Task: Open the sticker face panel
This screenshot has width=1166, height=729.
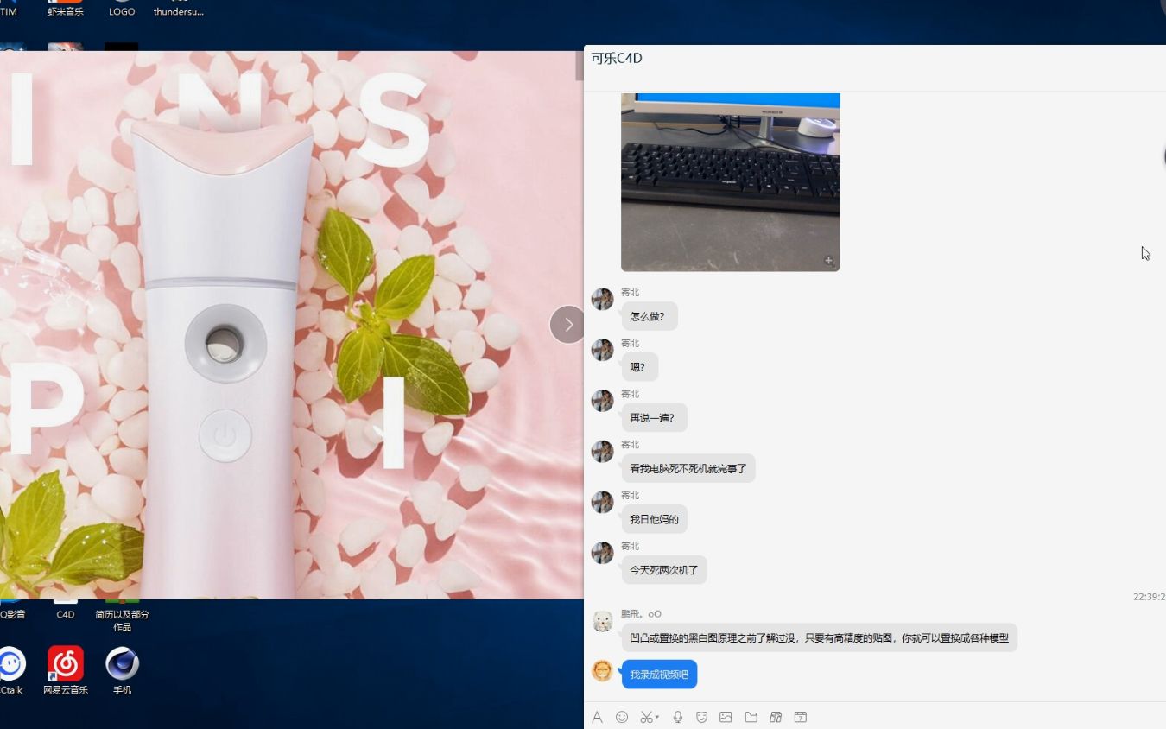Action: (x=702, y=717)
